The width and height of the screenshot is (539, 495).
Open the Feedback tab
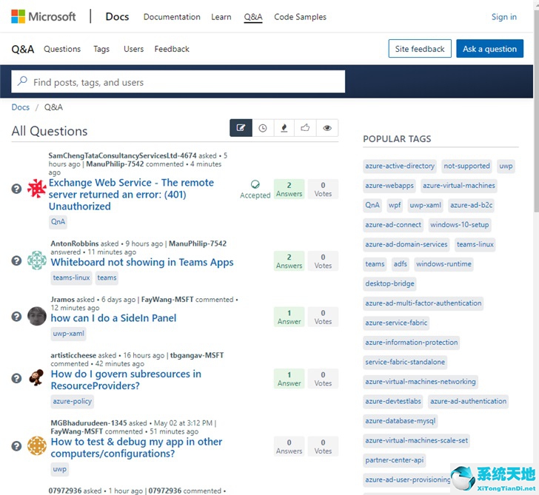(x=172, y=49)
